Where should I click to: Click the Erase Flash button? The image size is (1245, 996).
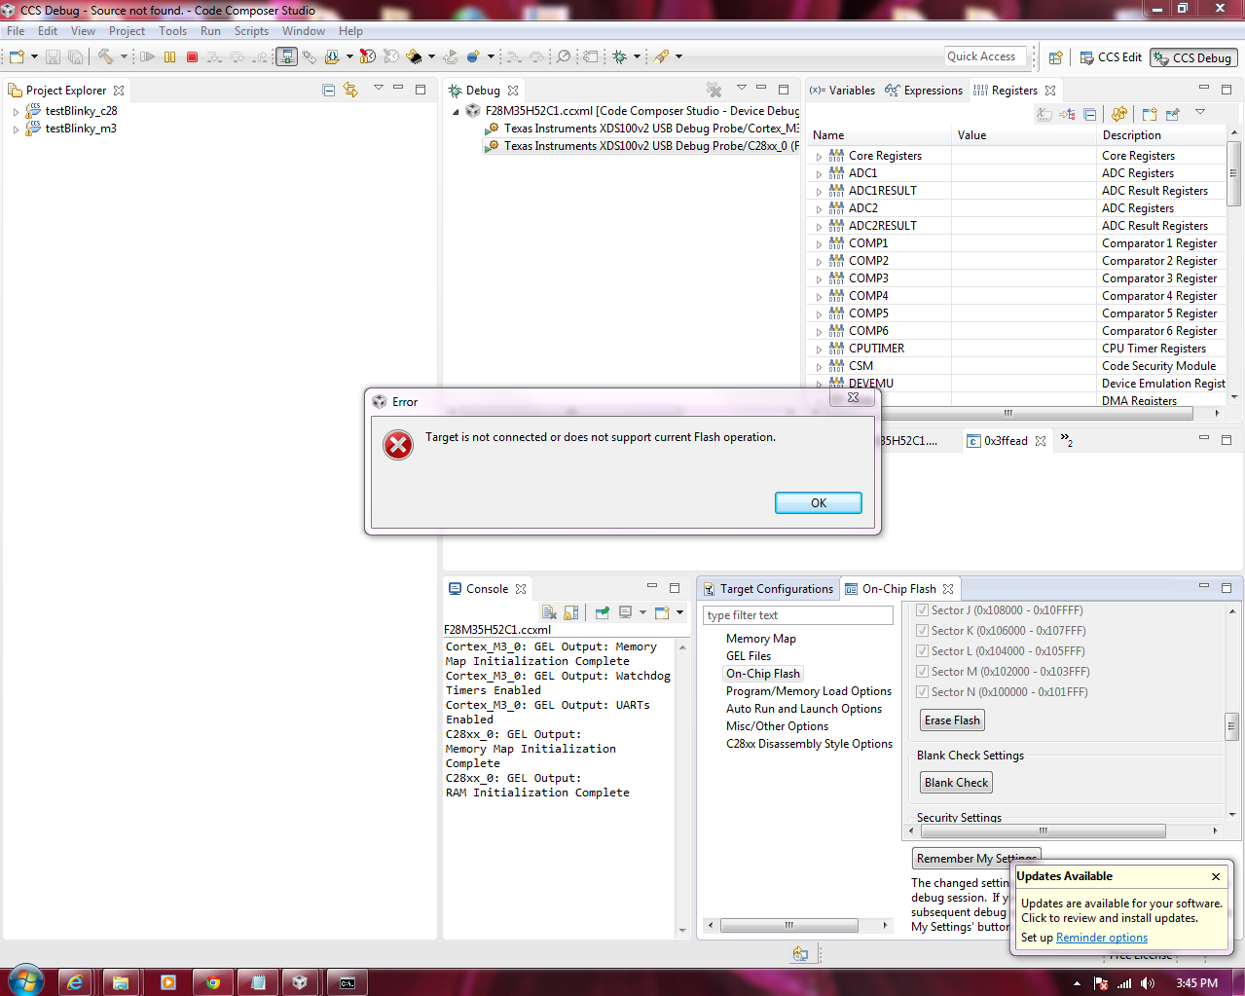953,720
